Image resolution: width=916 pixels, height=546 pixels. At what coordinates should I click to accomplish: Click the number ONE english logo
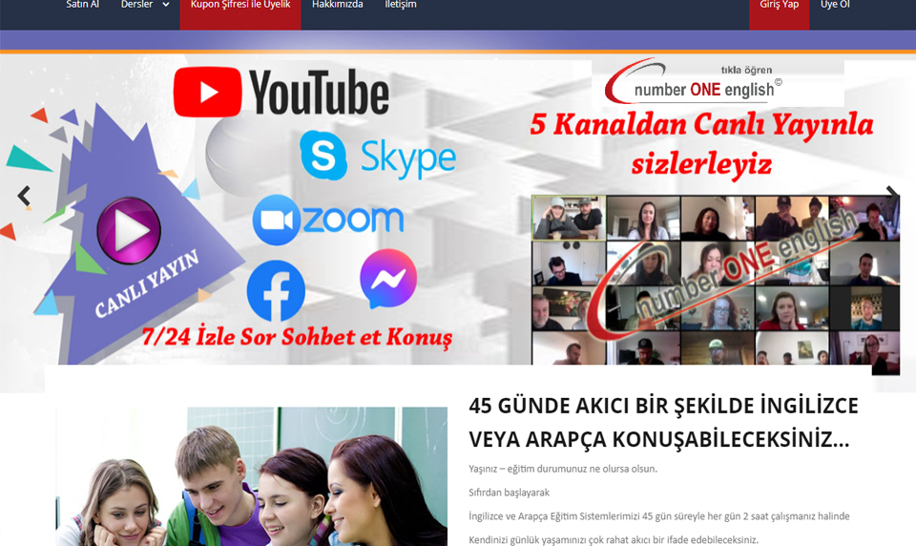(693, 82)
